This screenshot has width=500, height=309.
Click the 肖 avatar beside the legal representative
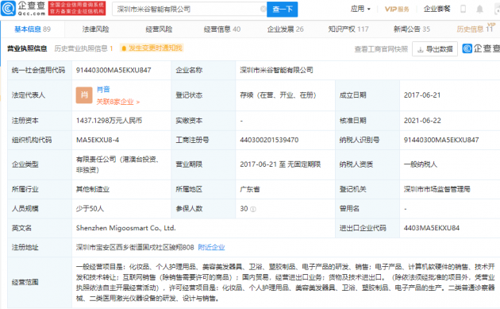(x=84, y=95)
